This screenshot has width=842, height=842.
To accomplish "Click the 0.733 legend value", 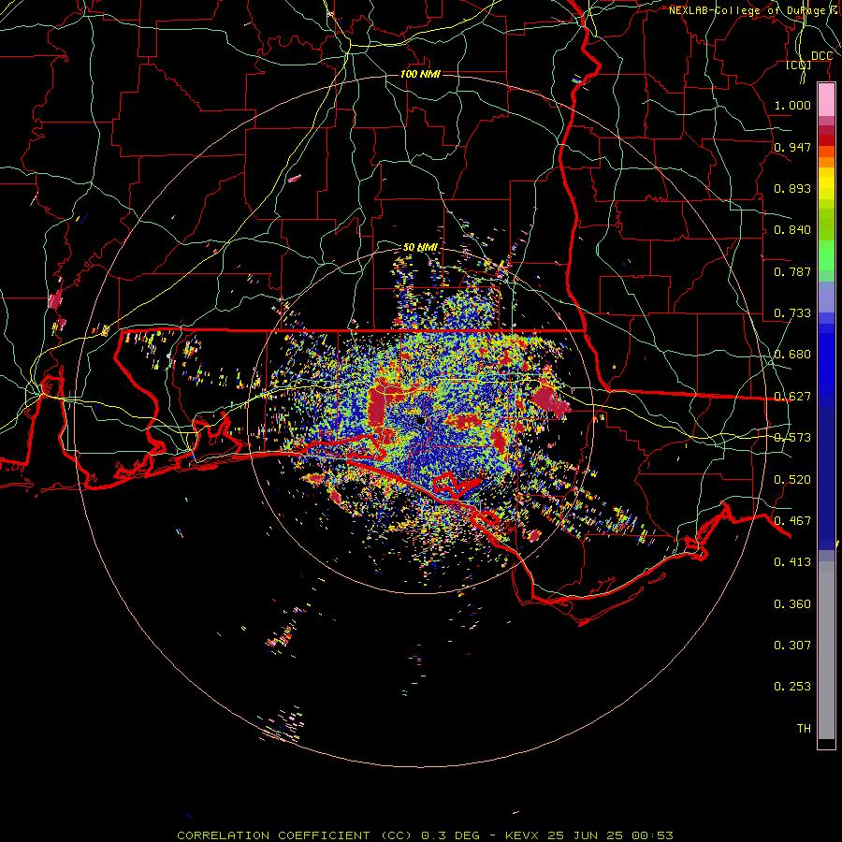I will tap(792, 313).
